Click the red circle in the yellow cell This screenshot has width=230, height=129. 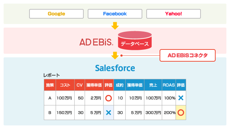[181, 113]
